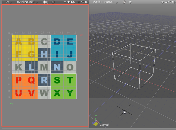Open the UV mode dropdown
This screenshot has width=176, height=130.
tap(8, 2)
